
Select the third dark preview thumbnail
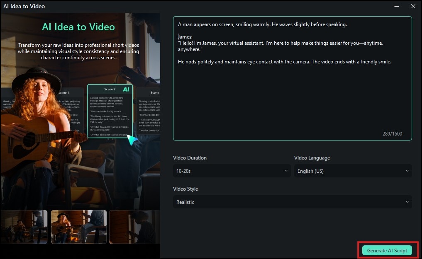[x=134, y=227]
